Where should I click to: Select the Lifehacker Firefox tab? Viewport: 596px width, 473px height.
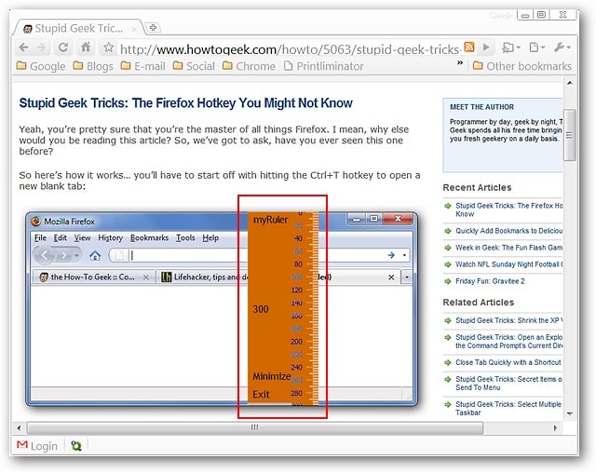point(205,277)
